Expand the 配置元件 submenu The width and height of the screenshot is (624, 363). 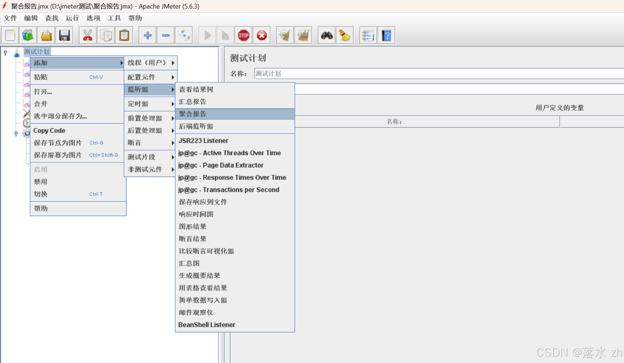click(x=151, y=77)
